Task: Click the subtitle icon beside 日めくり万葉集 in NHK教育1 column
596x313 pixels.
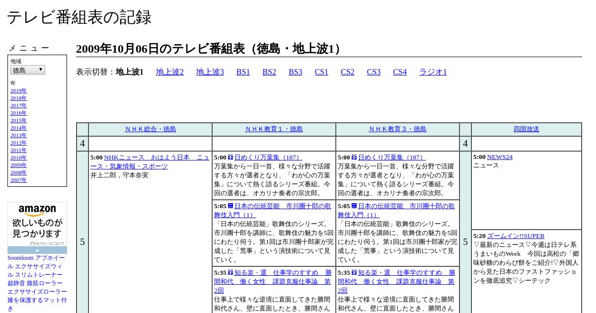Action: tap(230, 157)
